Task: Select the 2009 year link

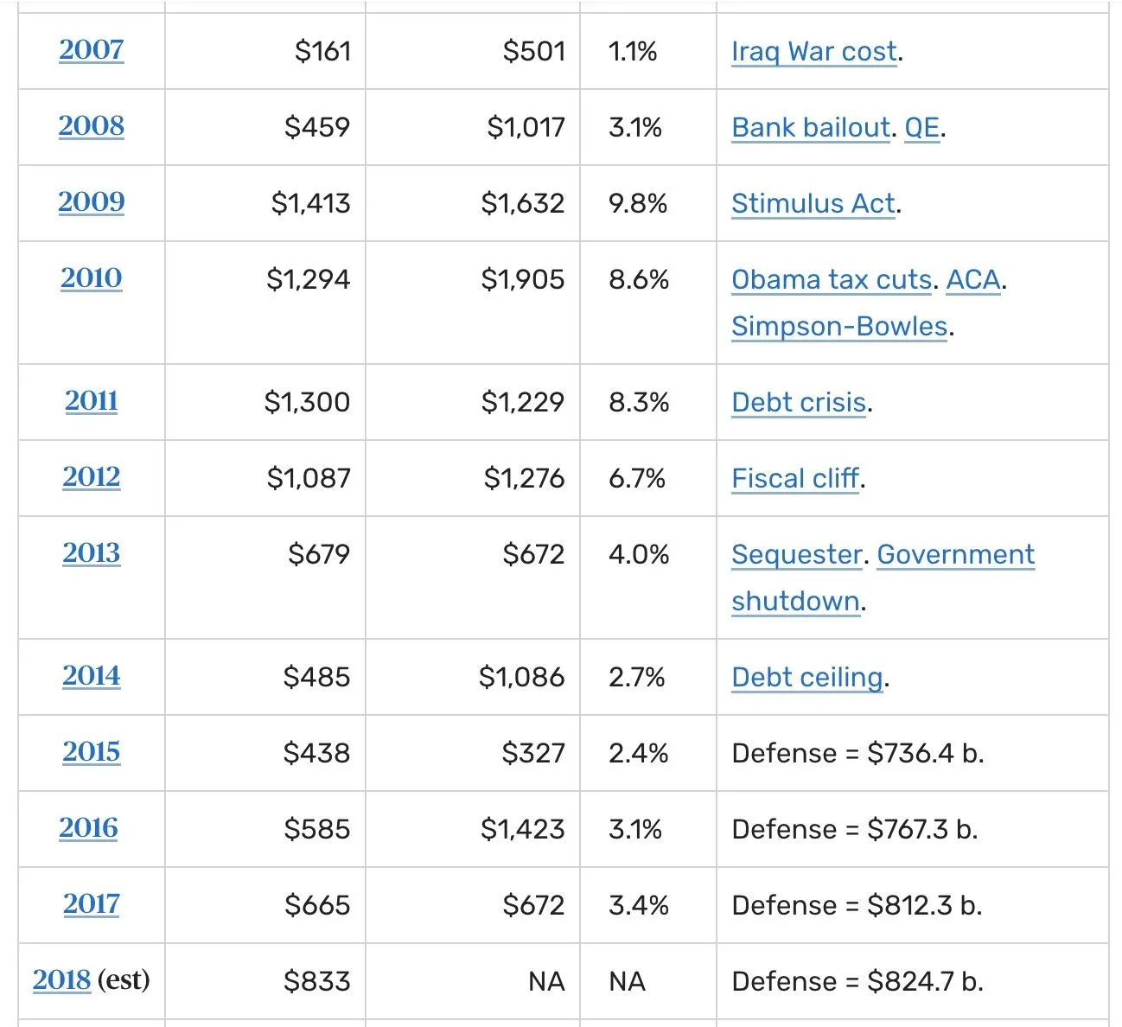Action: [x=91, y=202]
